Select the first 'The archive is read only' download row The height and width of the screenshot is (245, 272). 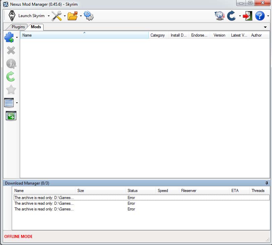[x=142, y=198]
